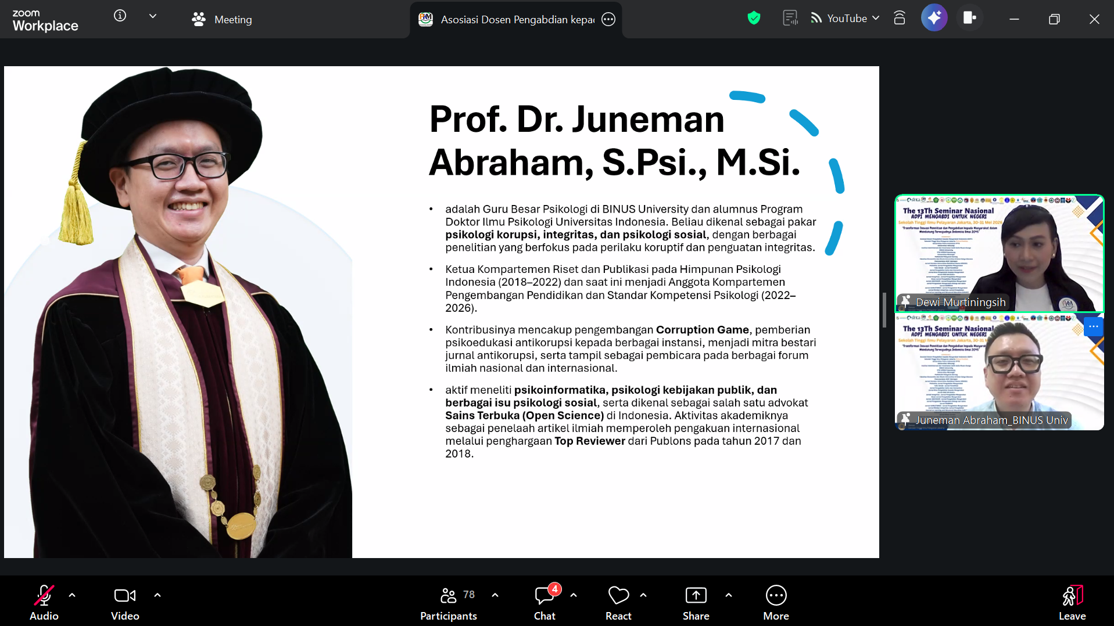Click the gallery panel divider handle
The width and height of the screenshot is (1114, 626).
(884, 310)
